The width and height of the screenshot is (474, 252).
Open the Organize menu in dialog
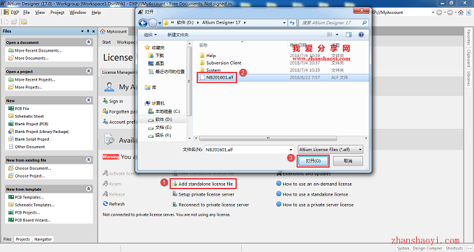point(151,35)
